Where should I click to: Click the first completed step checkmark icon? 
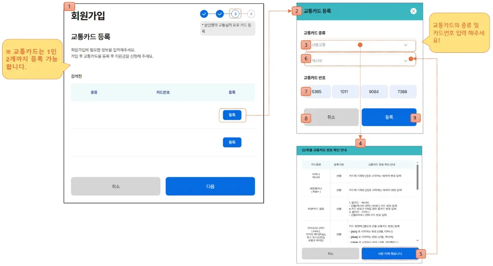pos(204,14)
